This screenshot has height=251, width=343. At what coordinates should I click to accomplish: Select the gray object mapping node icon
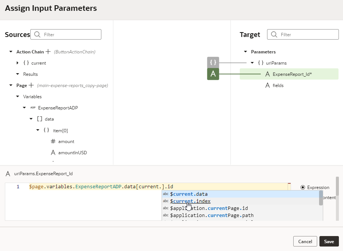tap(213, 62)
